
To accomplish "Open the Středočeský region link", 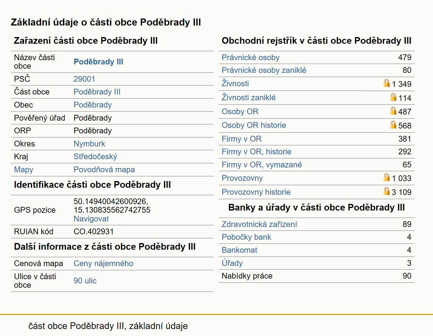I will [x=95, y=156].
